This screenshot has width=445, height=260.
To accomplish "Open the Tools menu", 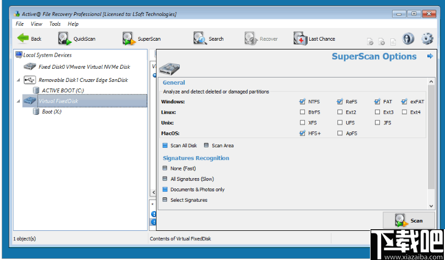I will (x=55, y=24).
